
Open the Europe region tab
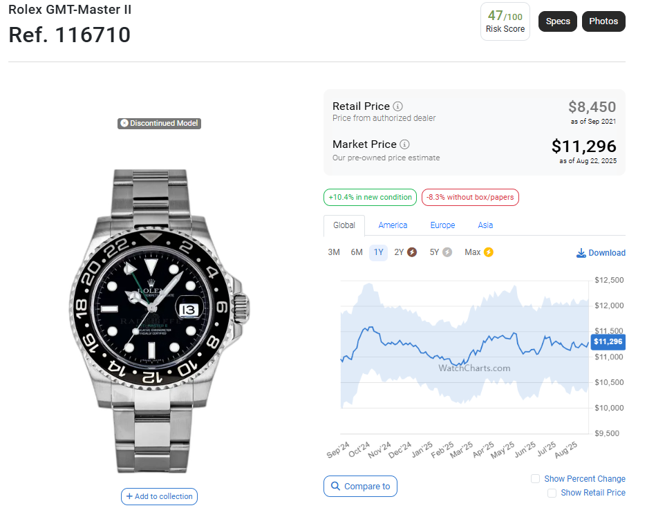(x=442, y=225)
